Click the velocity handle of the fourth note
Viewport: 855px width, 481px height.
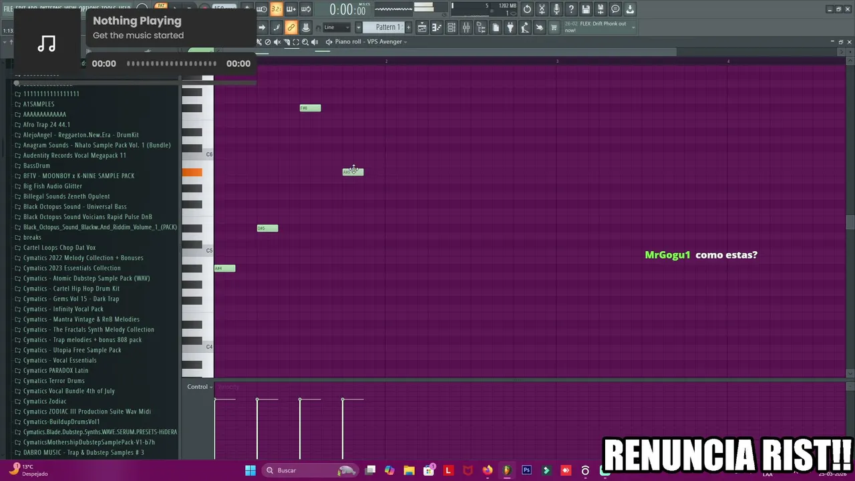[343, 399]
